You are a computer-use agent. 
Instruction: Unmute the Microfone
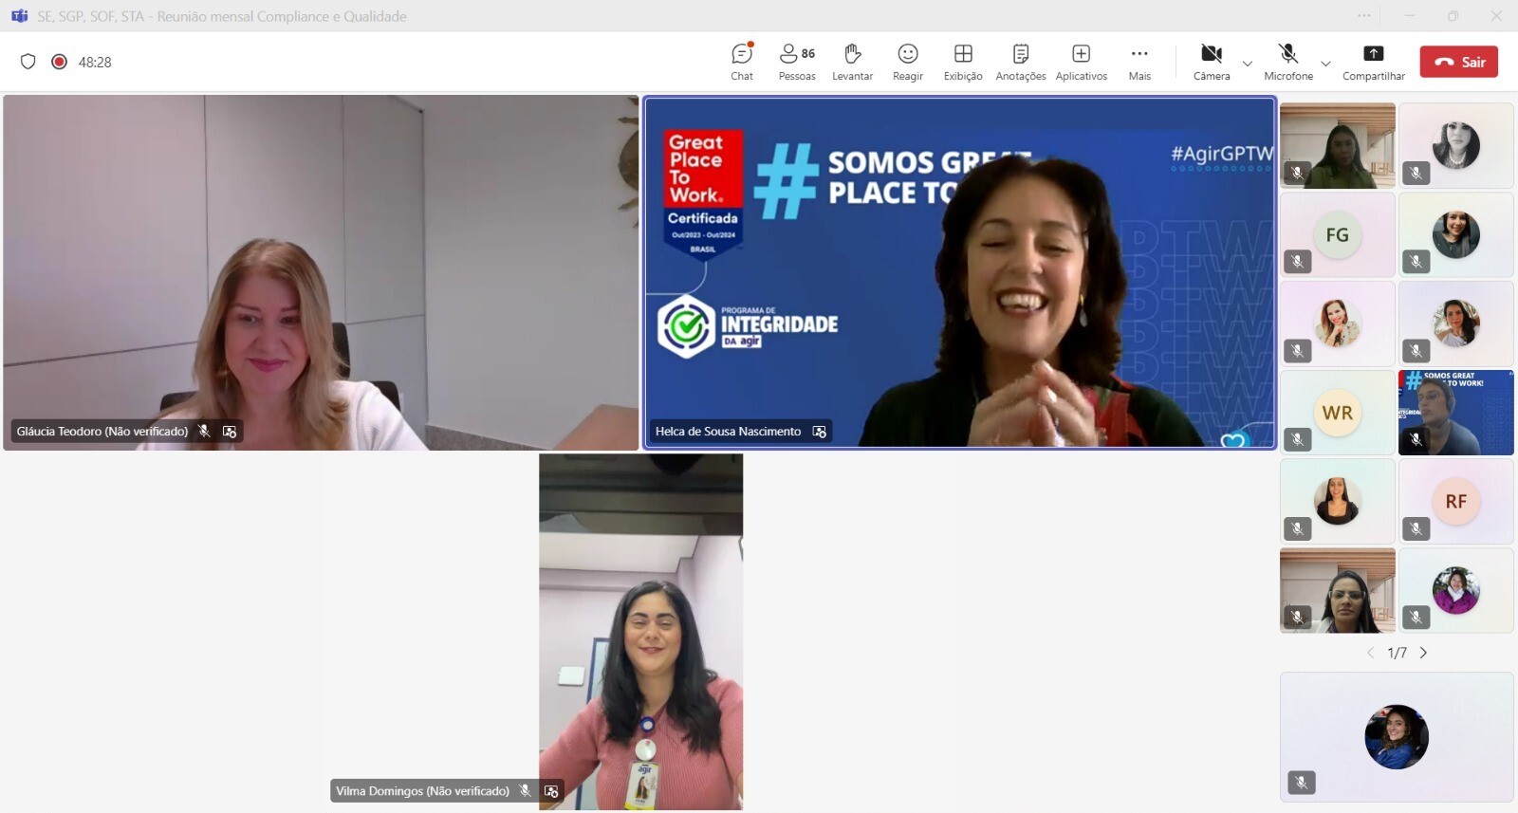pos(1288,62)
